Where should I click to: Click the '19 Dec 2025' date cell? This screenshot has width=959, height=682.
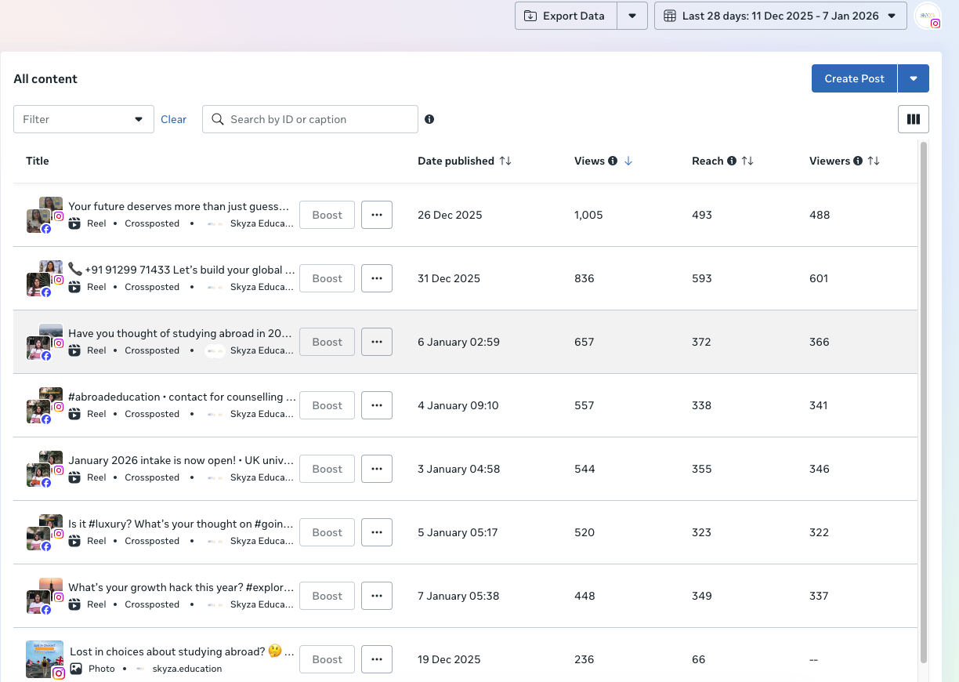pos(449,659)
